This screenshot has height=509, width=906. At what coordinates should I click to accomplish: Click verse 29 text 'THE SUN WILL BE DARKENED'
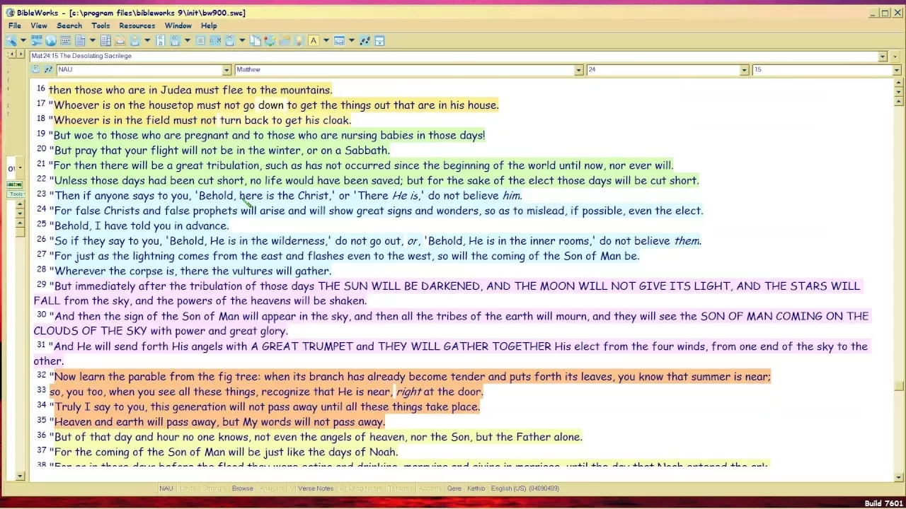(x=399, y=286)
